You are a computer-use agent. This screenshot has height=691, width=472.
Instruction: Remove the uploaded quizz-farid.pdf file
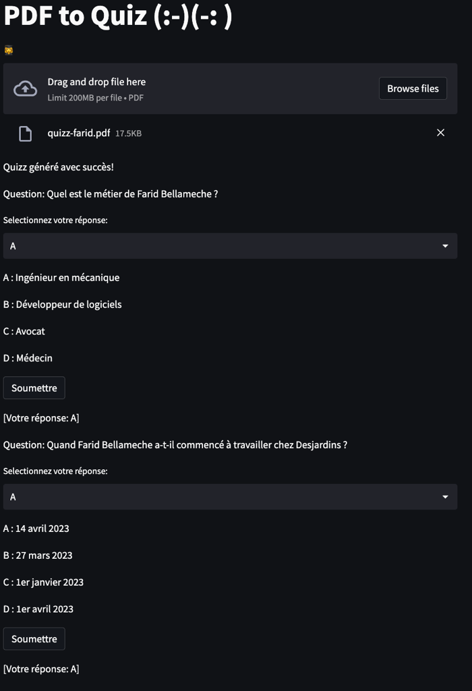pyautogui.click(x=440, y=133)
